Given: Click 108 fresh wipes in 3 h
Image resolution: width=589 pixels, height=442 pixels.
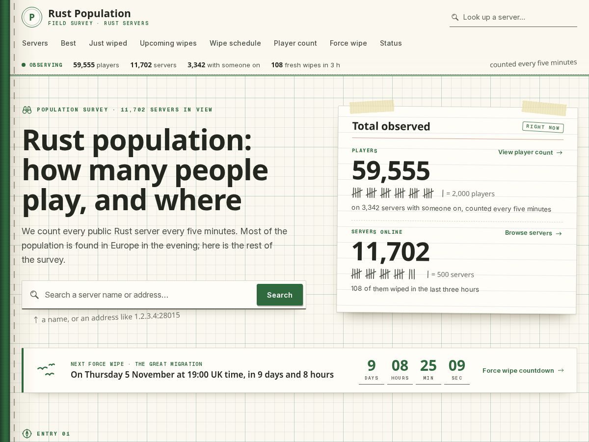Looking at the screenshot, I should 305,65.
